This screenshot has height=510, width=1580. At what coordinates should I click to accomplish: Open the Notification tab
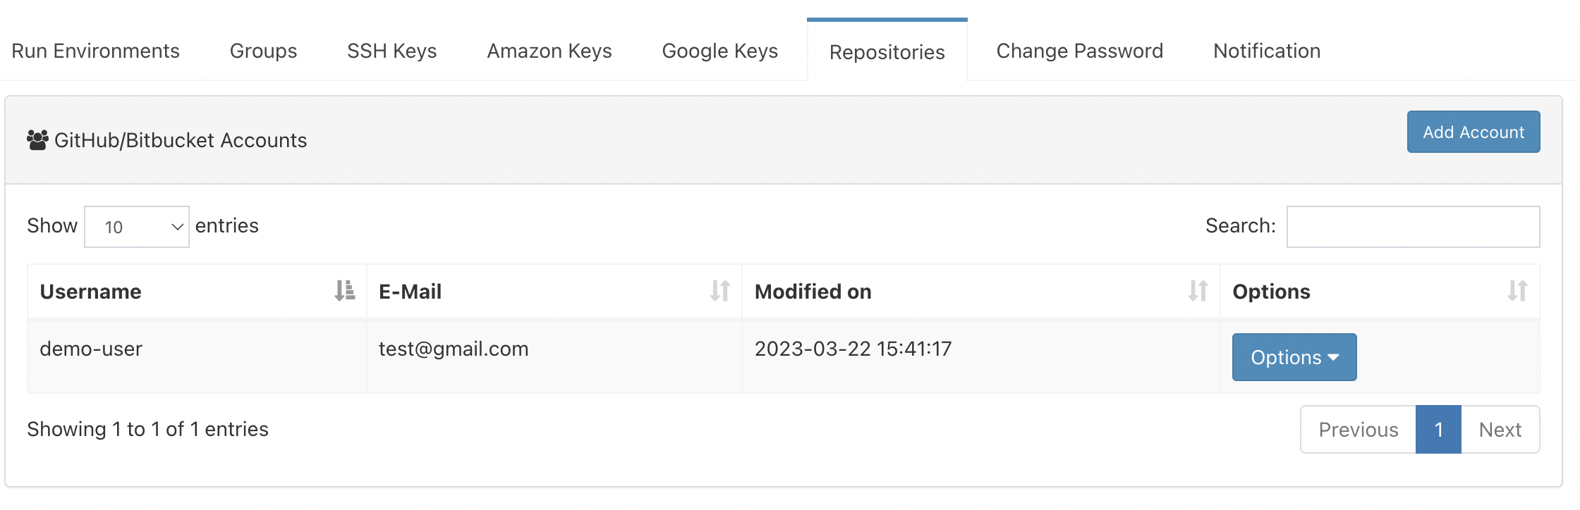click(1267, 51)
